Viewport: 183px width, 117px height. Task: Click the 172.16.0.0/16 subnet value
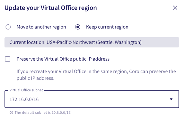point(24,99)
